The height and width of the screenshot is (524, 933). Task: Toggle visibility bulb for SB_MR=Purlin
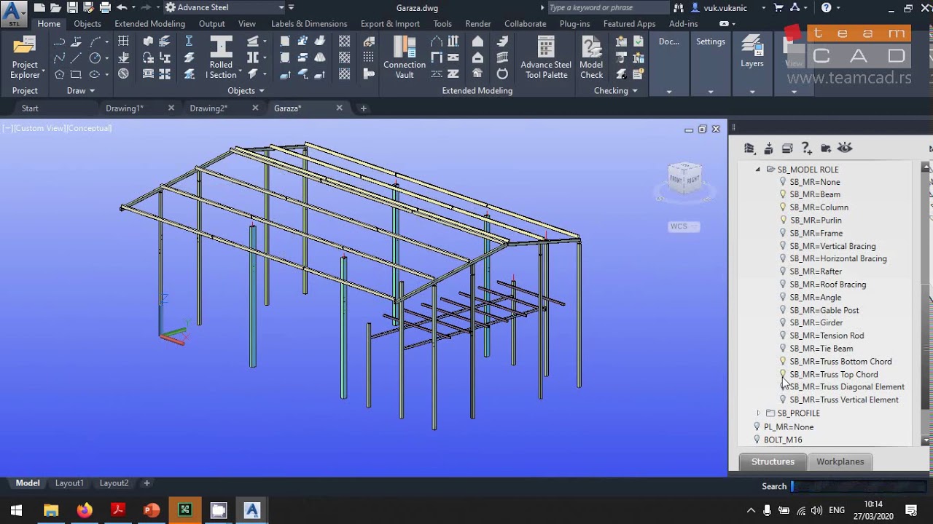(x=783, y=220)
